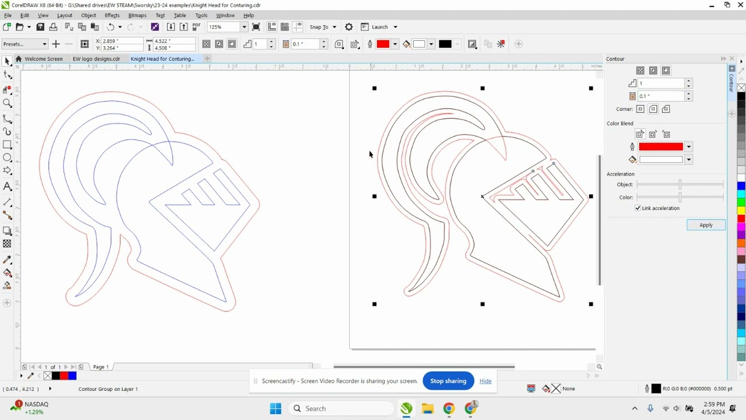
Task: Click the Publish to PDF icon
Action: pos(196,27)
